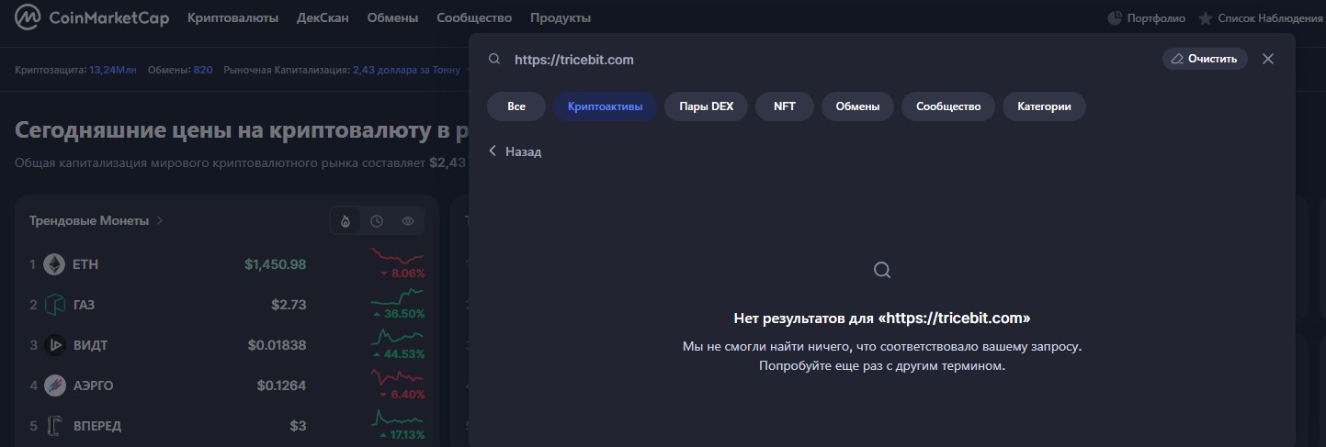Click the Назад back link
The height and width of the screenshot is (447, 1326).
pos(523,151)
